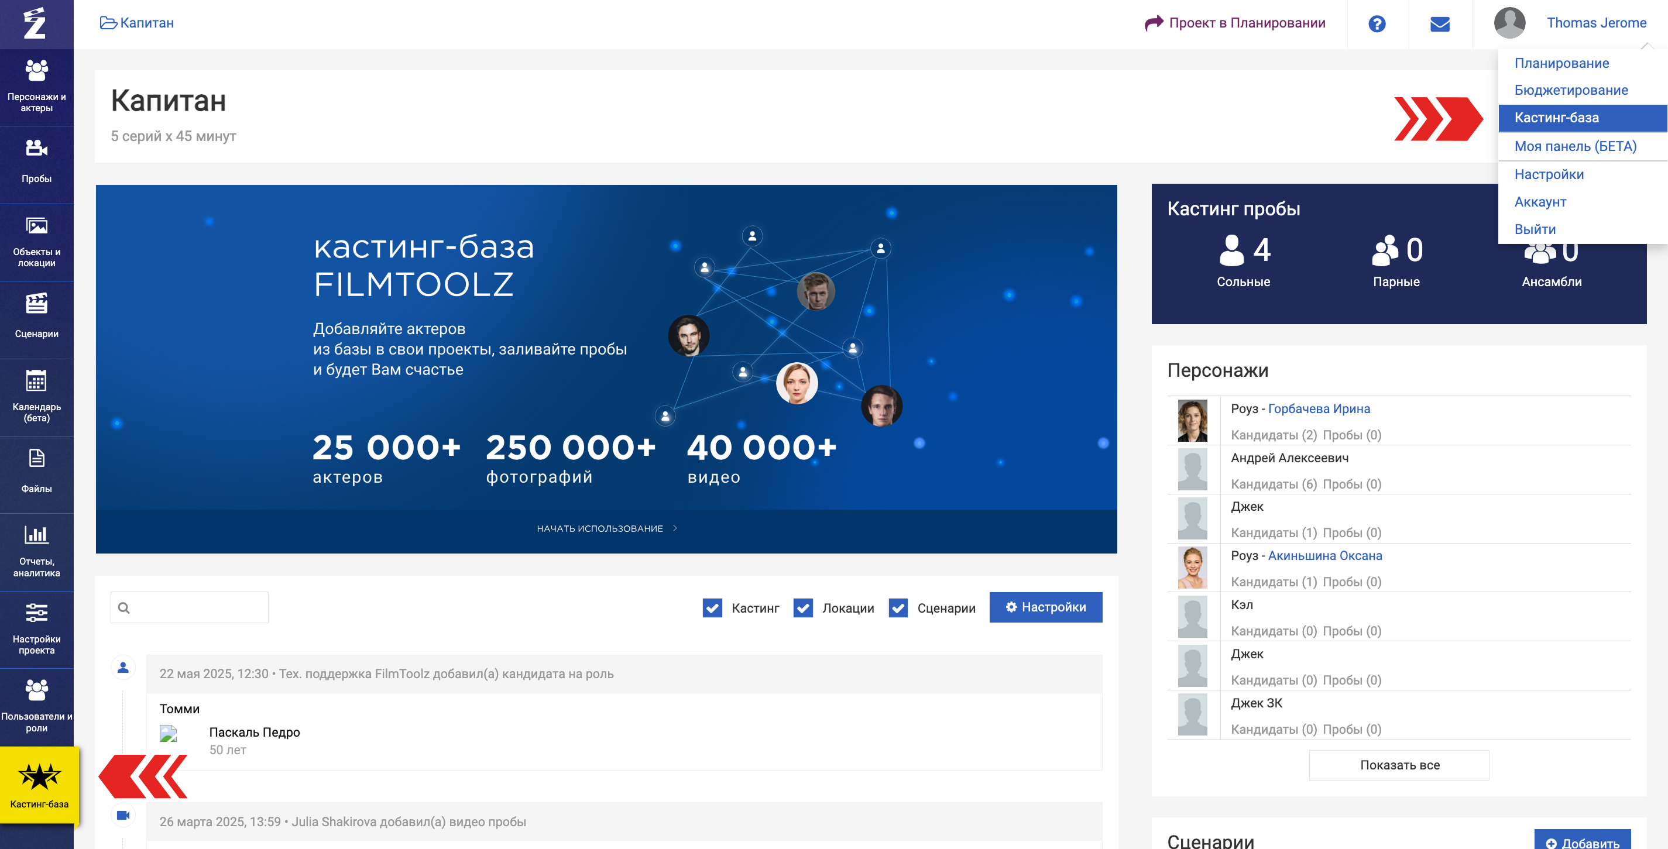Open Отчеты, аналитика sidebar section
Viewport: 1668px width, 849px height.
click(37, 552)
